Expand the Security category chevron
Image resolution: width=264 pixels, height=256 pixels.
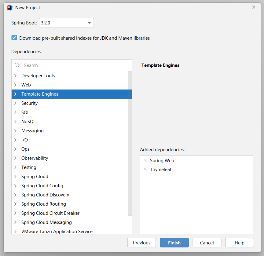[16, 103]
